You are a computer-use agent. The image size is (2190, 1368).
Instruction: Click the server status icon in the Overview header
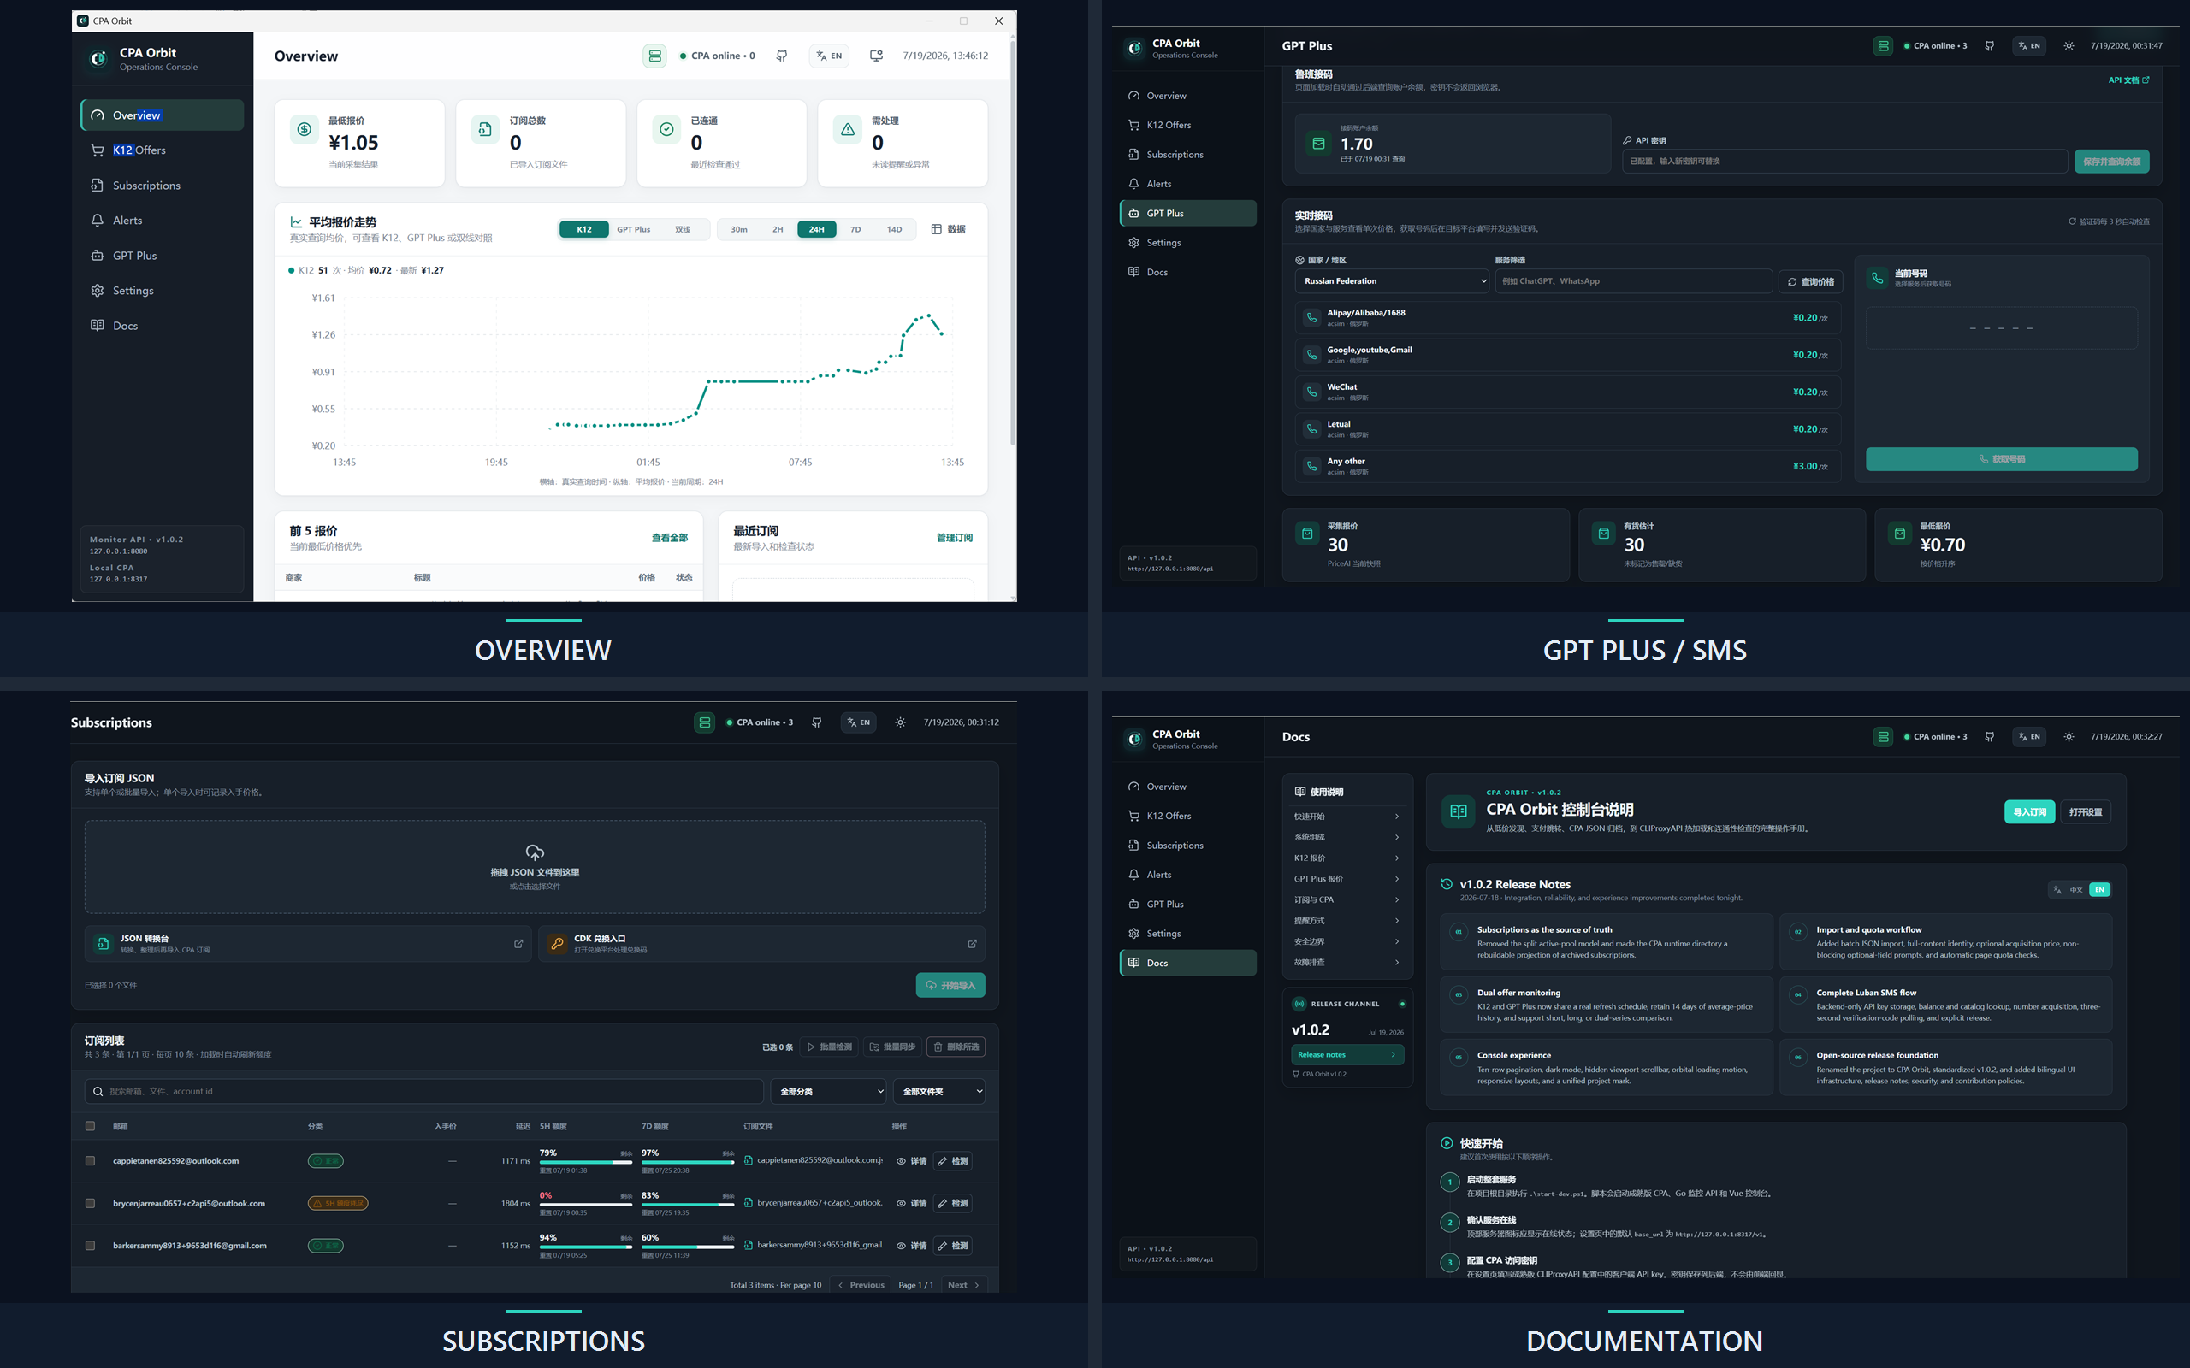[654, 56]
